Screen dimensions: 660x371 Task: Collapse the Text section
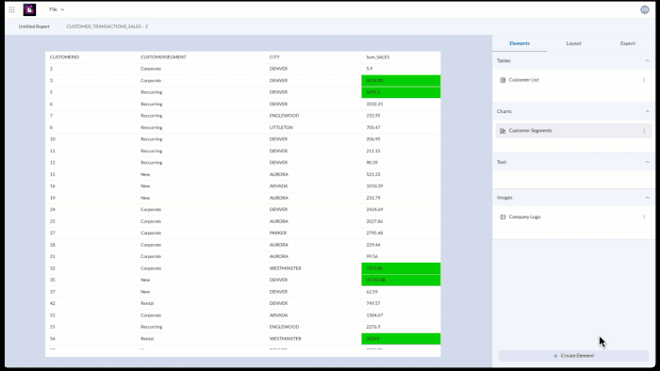pos(647,162)
